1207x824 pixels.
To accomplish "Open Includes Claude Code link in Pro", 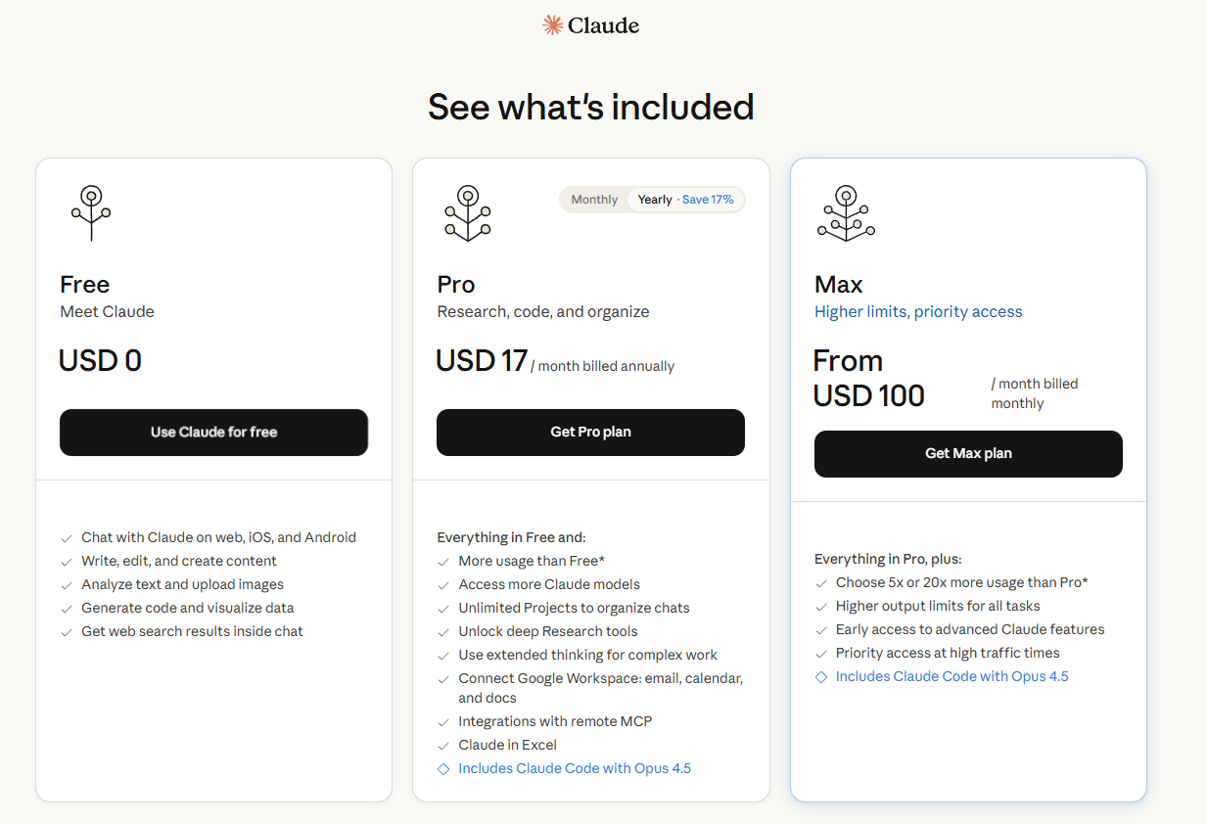I will point(575,769).
